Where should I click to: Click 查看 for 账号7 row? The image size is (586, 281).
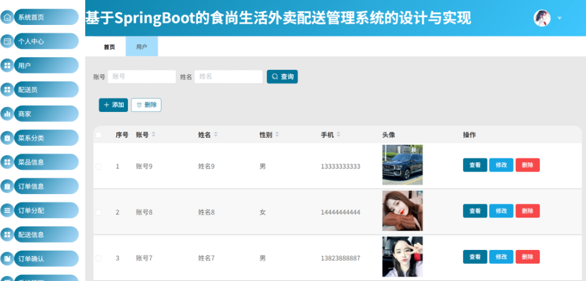475,257
